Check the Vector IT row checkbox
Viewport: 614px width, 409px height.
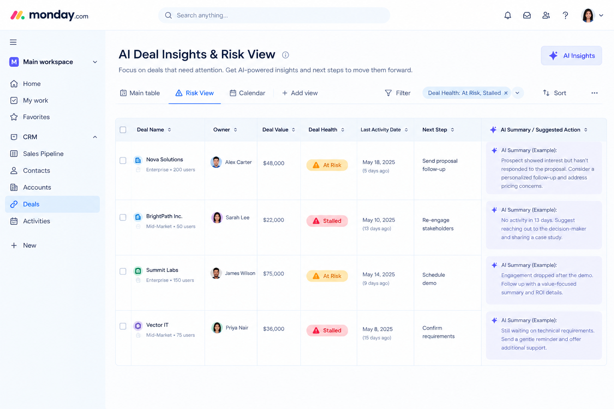click(x=123, y=326)
